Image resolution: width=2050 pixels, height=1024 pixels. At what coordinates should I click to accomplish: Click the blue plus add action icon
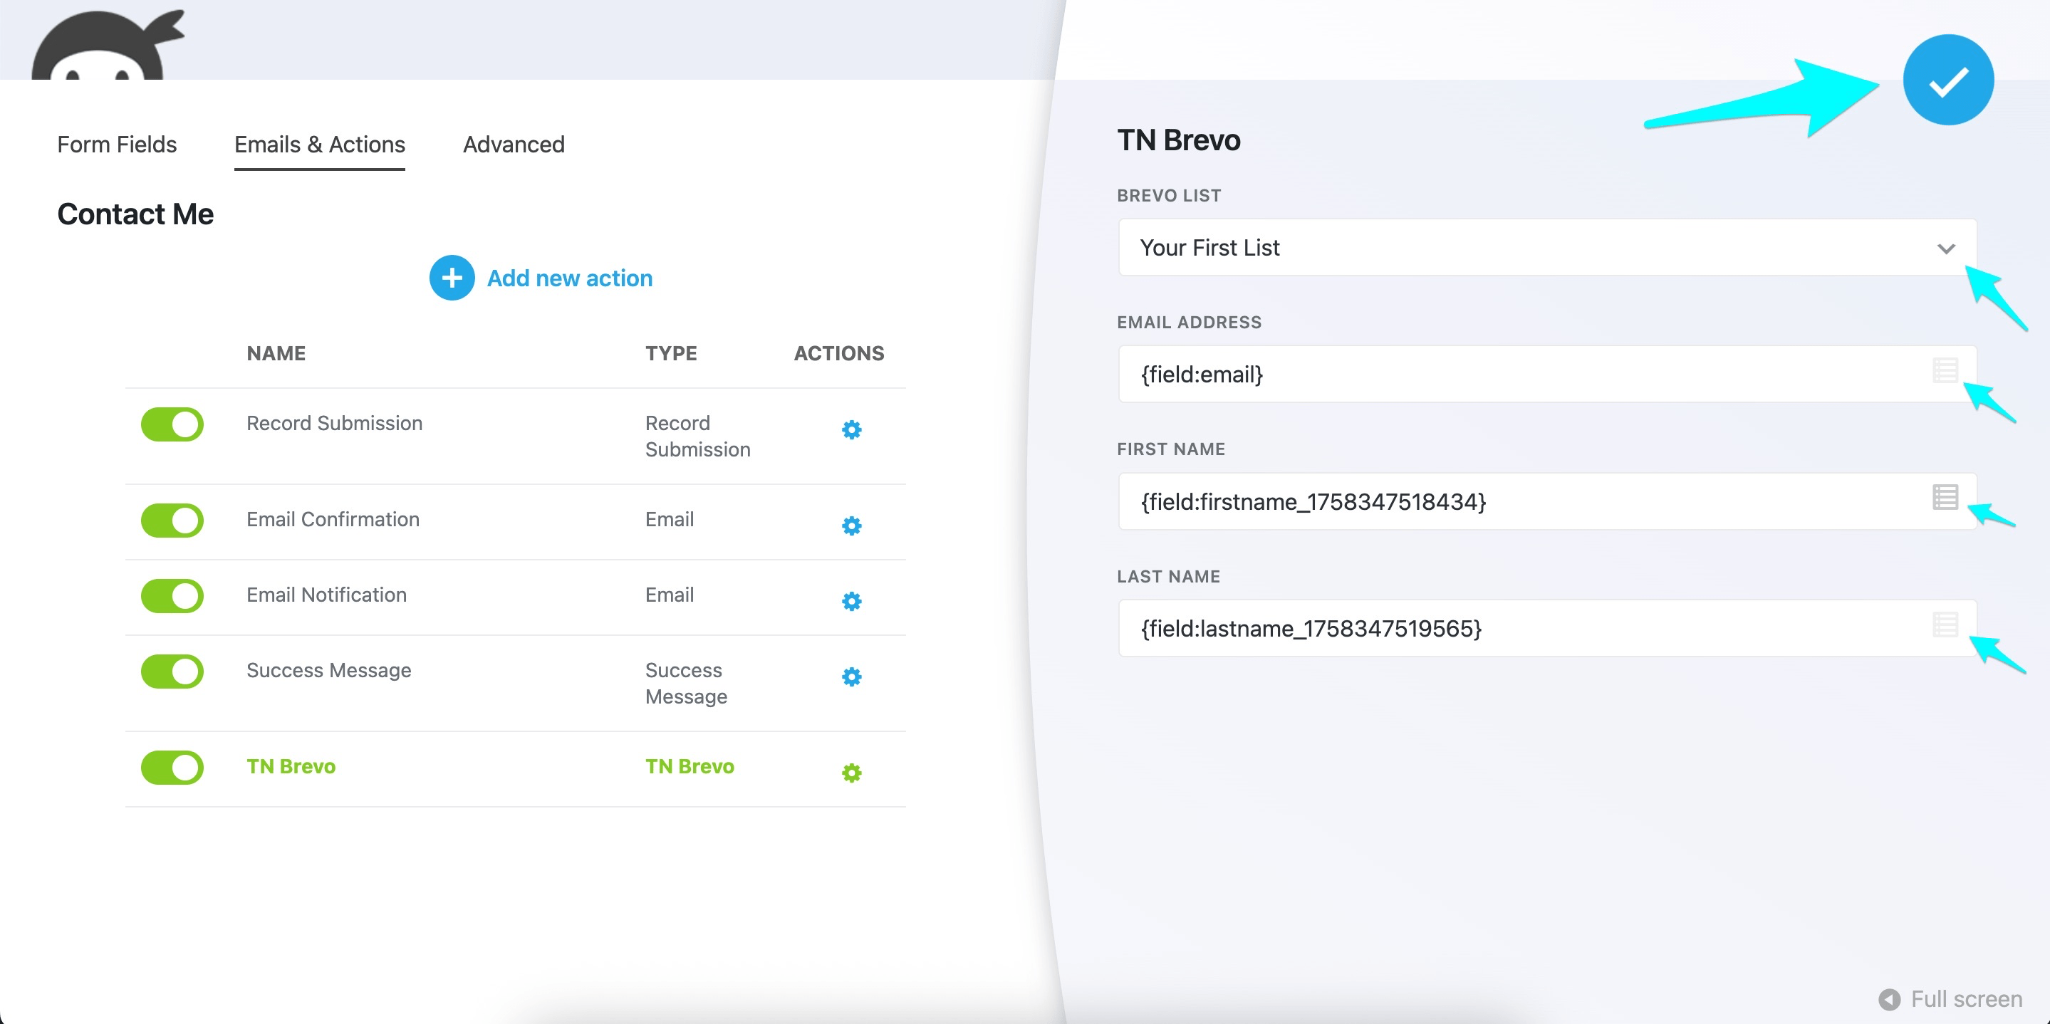tap(452, 278)
